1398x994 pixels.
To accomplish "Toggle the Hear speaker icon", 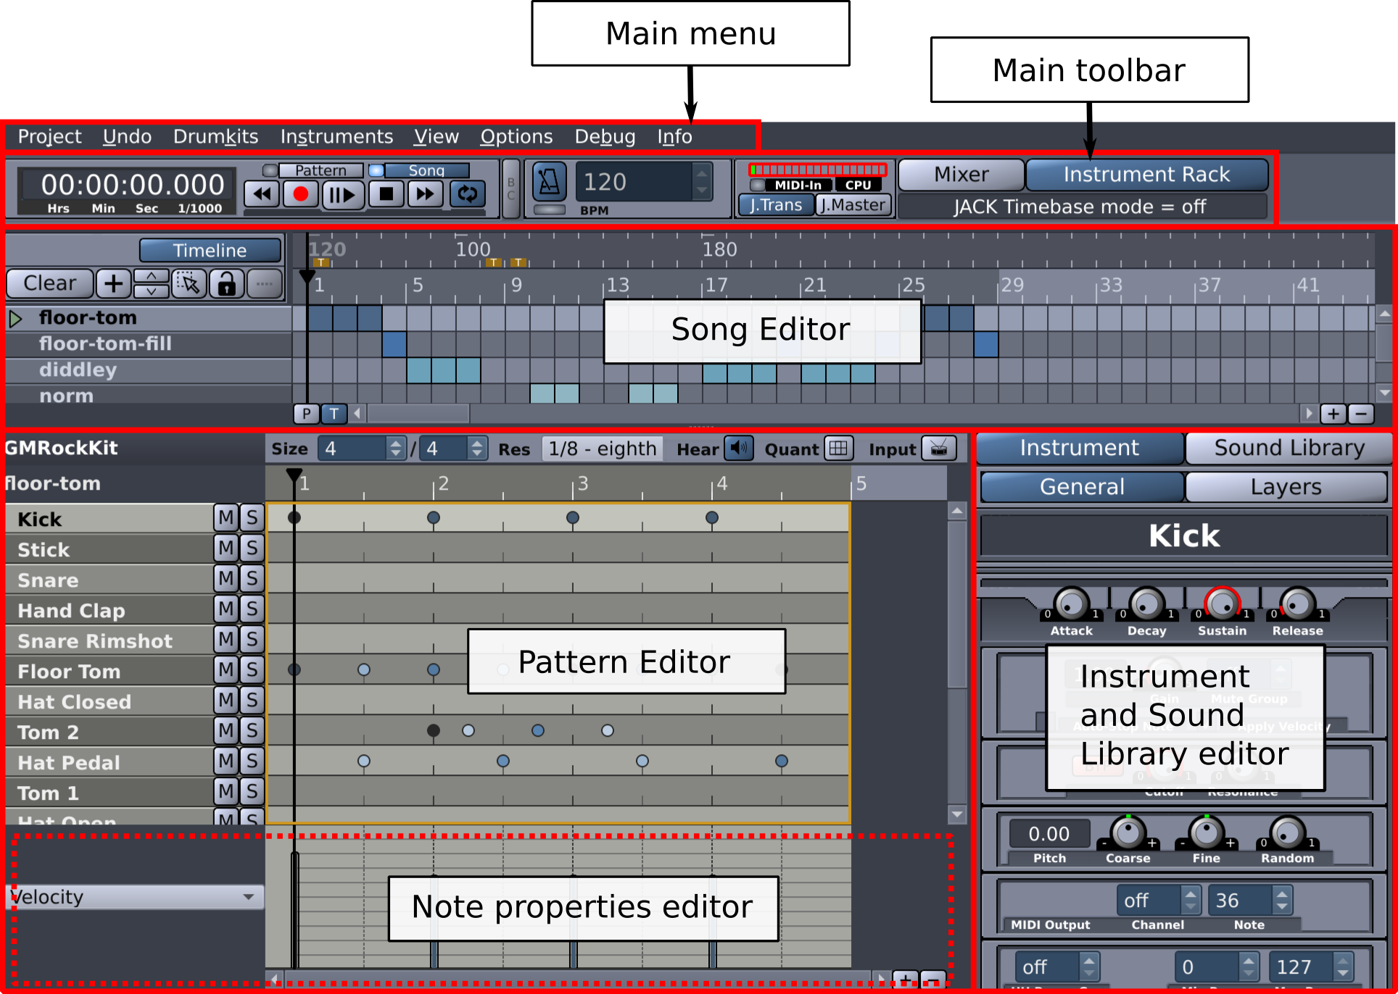I will tap(739, 448).
